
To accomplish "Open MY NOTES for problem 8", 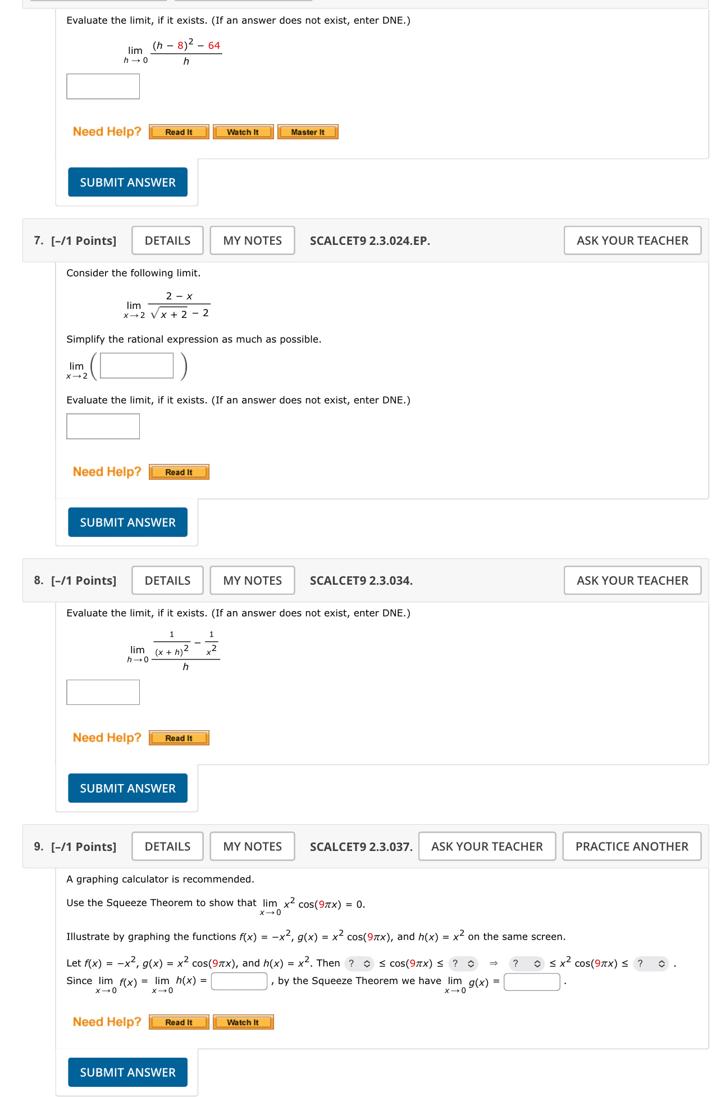I will point(252,580).
